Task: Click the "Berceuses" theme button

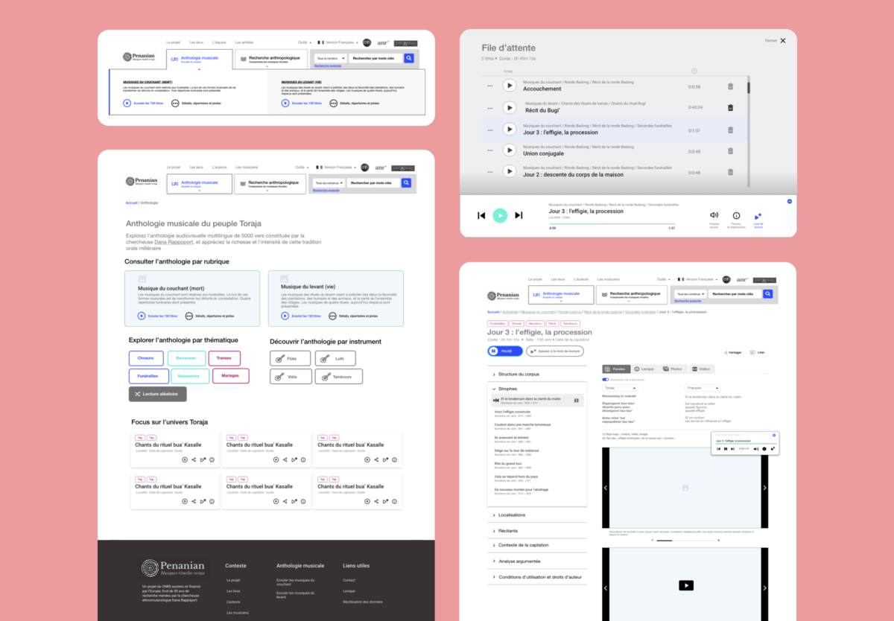Action: (x=186, y=358)
